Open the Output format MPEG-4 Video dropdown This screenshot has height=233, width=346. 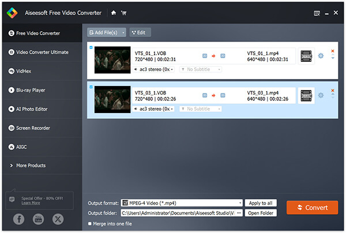[x=182, y=203]
